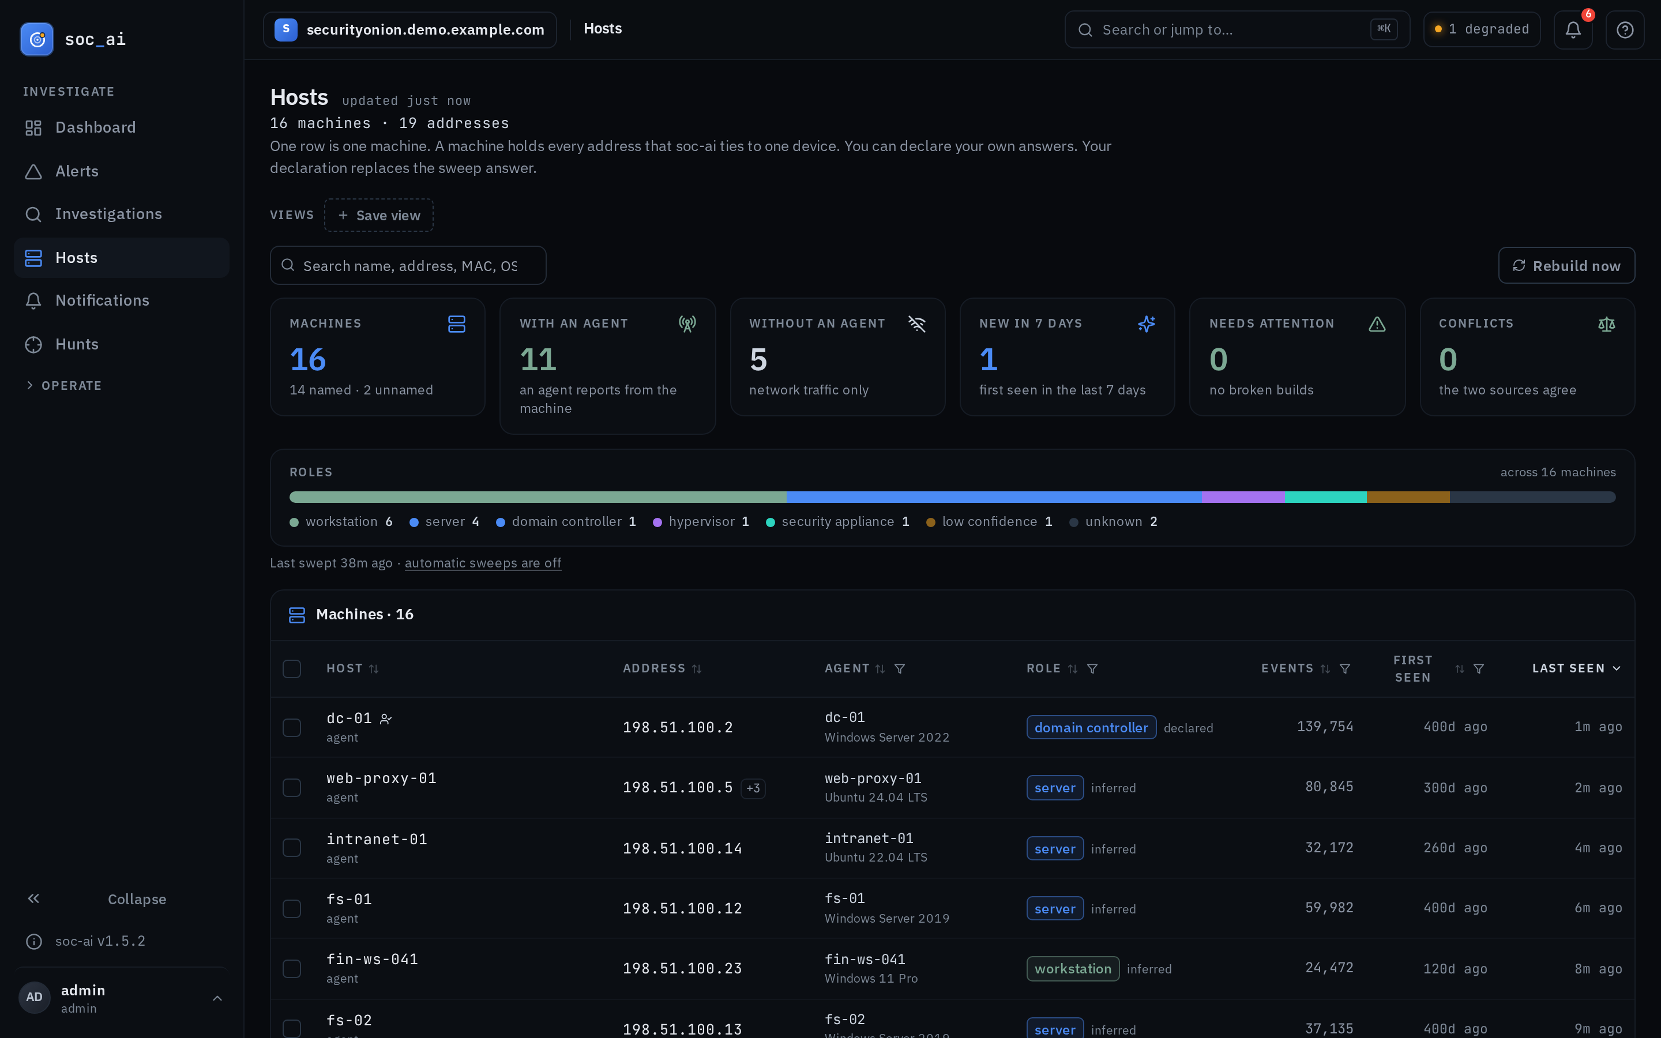Image resolution: width=1661 pixels, height=1038 pixels.
Task: Click the filter icon on the Events column
Action: click(x=1344, y=669)
